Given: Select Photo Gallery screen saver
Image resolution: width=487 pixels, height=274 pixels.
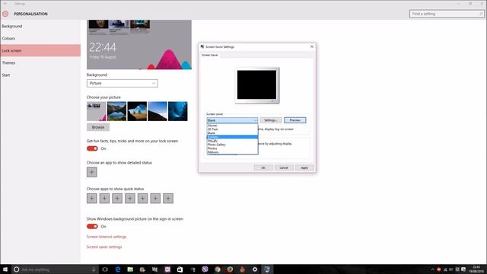Looking at the screenshot, I should coord(232,145).
